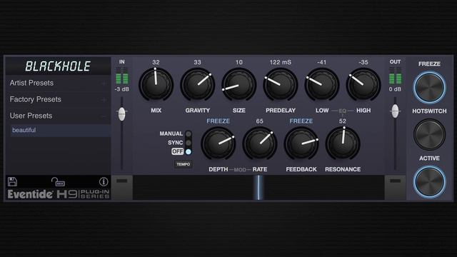Toggle the ACTIVE bypass button
The height and width of the screenshot is (257, 457).
(429, 182)
